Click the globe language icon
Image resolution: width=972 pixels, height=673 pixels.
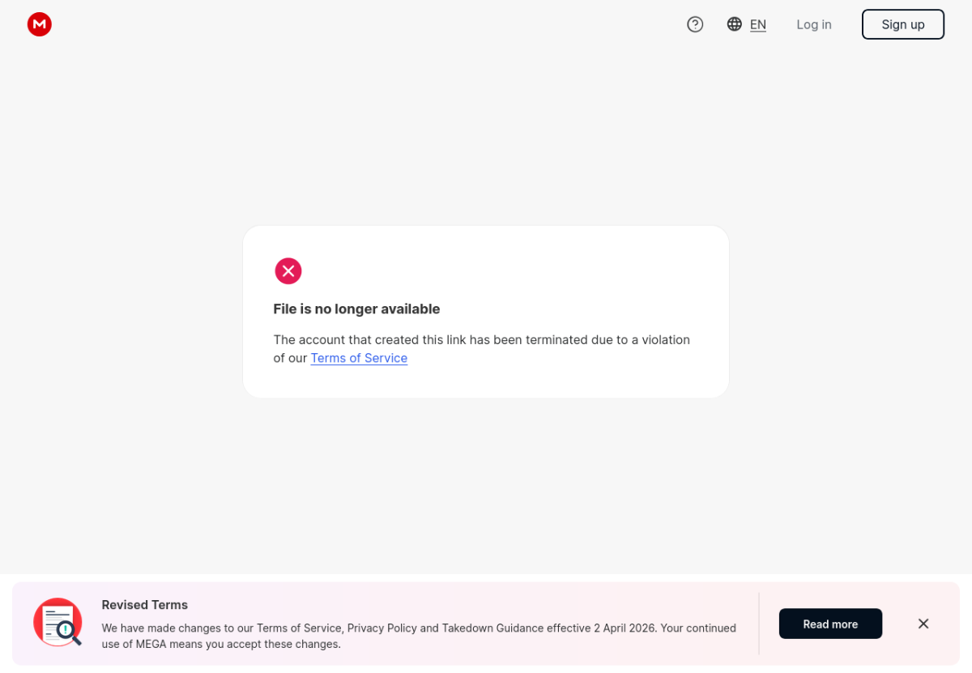[735, 24]
